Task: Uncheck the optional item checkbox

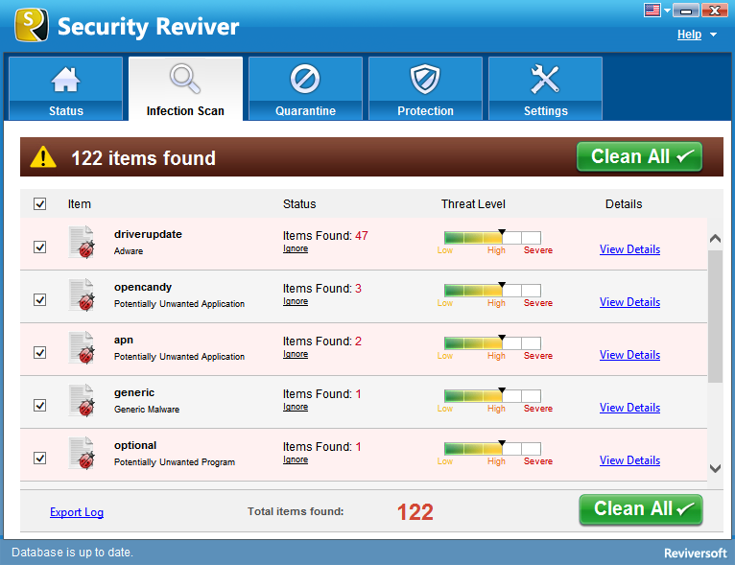Action: (40, 458)
